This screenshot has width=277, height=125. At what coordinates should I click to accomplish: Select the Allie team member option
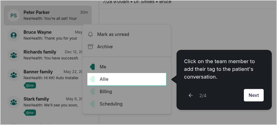coord(127,79)
